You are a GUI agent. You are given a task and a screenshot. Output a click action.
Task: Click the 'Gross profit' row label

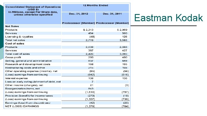13,57
